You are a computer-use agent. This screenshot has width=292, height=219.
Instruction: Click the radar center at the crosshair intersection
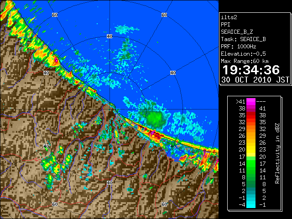point(109,109)
